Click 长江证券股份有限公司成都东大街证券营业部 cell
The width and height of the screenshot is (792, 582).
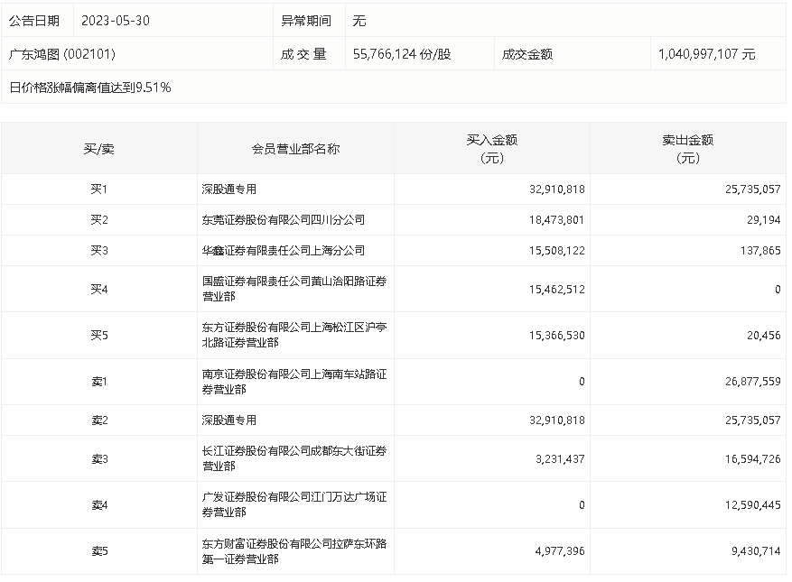point(294,458)
